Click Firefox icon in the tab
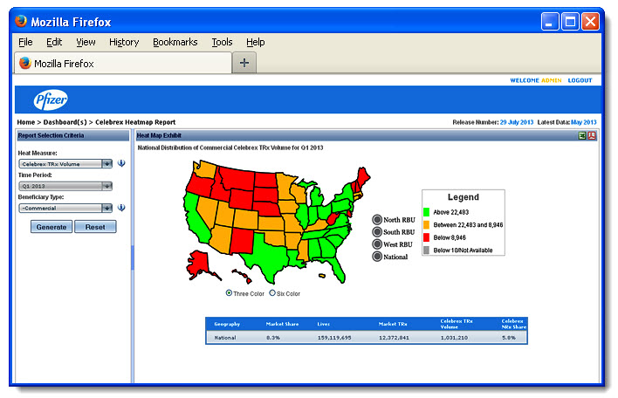Viewport: 618px width, 398px height. point(25,63)
